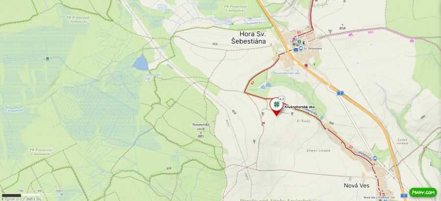Click the Nová Ves village label
Screen dimensions: 441x201
click(x=357, y=185)
